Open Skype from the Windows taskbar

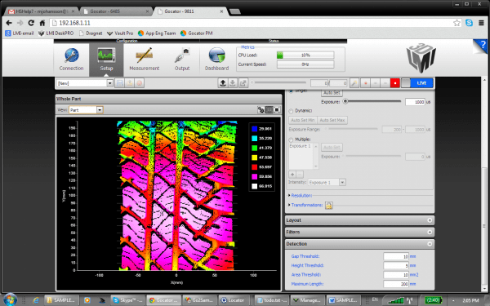[127, 300]
